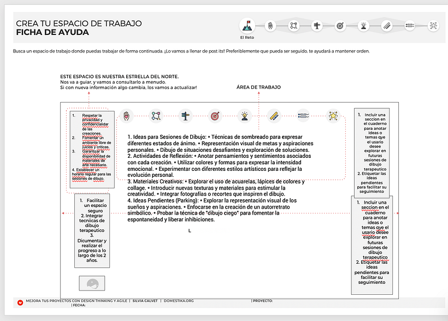The height and width of the screenshot is (321, 448).
Task: Select the hand-with-heart step in the header progress bar
Action: pos(270,26)
